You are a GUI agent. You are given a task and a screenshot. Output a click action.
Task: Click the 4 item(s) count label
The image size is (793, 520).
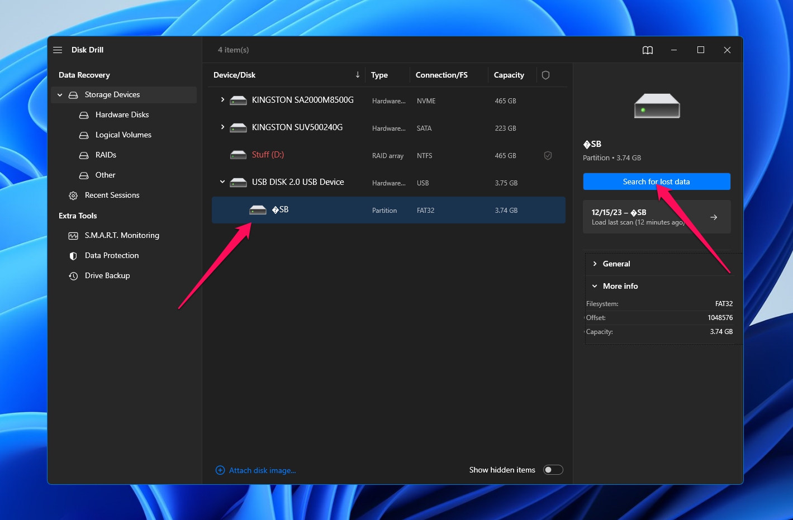click(234, 50)
